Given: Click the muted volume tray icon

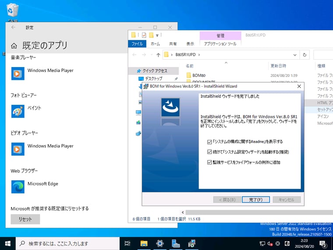Looking at the screenshot, I should pos(270,243).
